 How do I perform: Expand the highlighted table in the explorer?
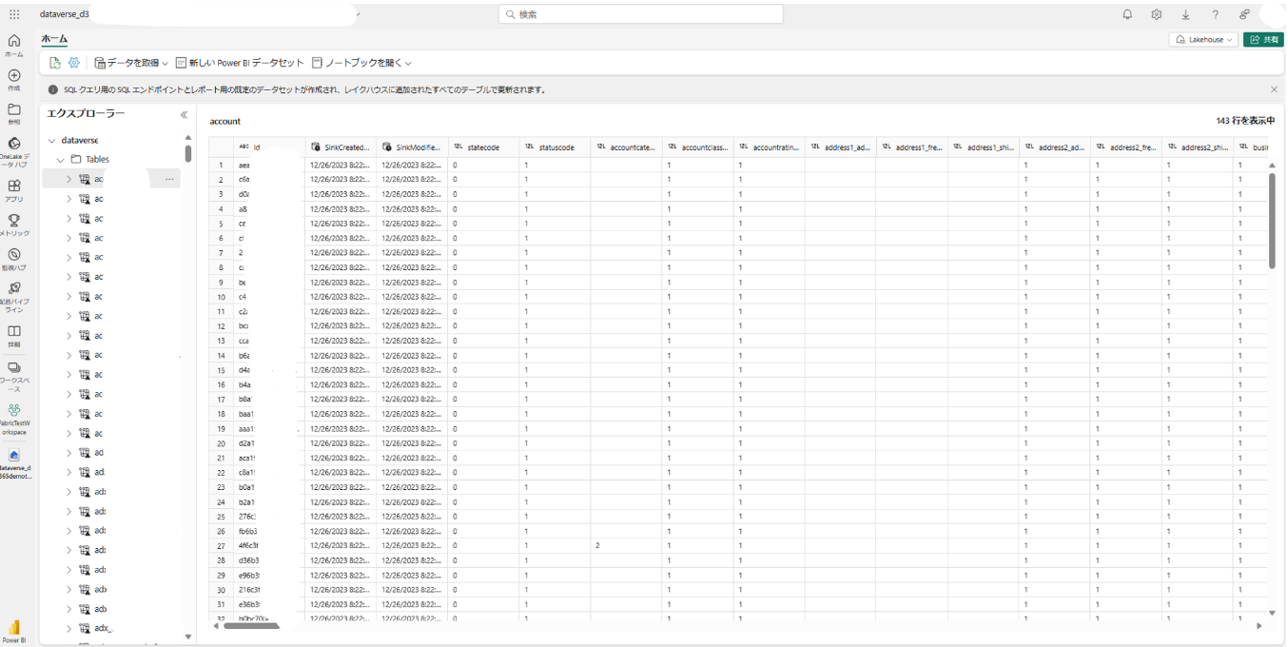(x=68, y=179)
